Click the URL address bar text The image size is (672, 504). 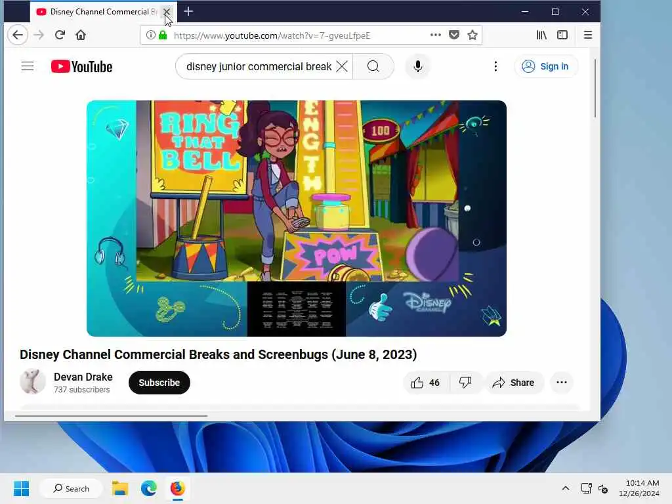[272, 35]
